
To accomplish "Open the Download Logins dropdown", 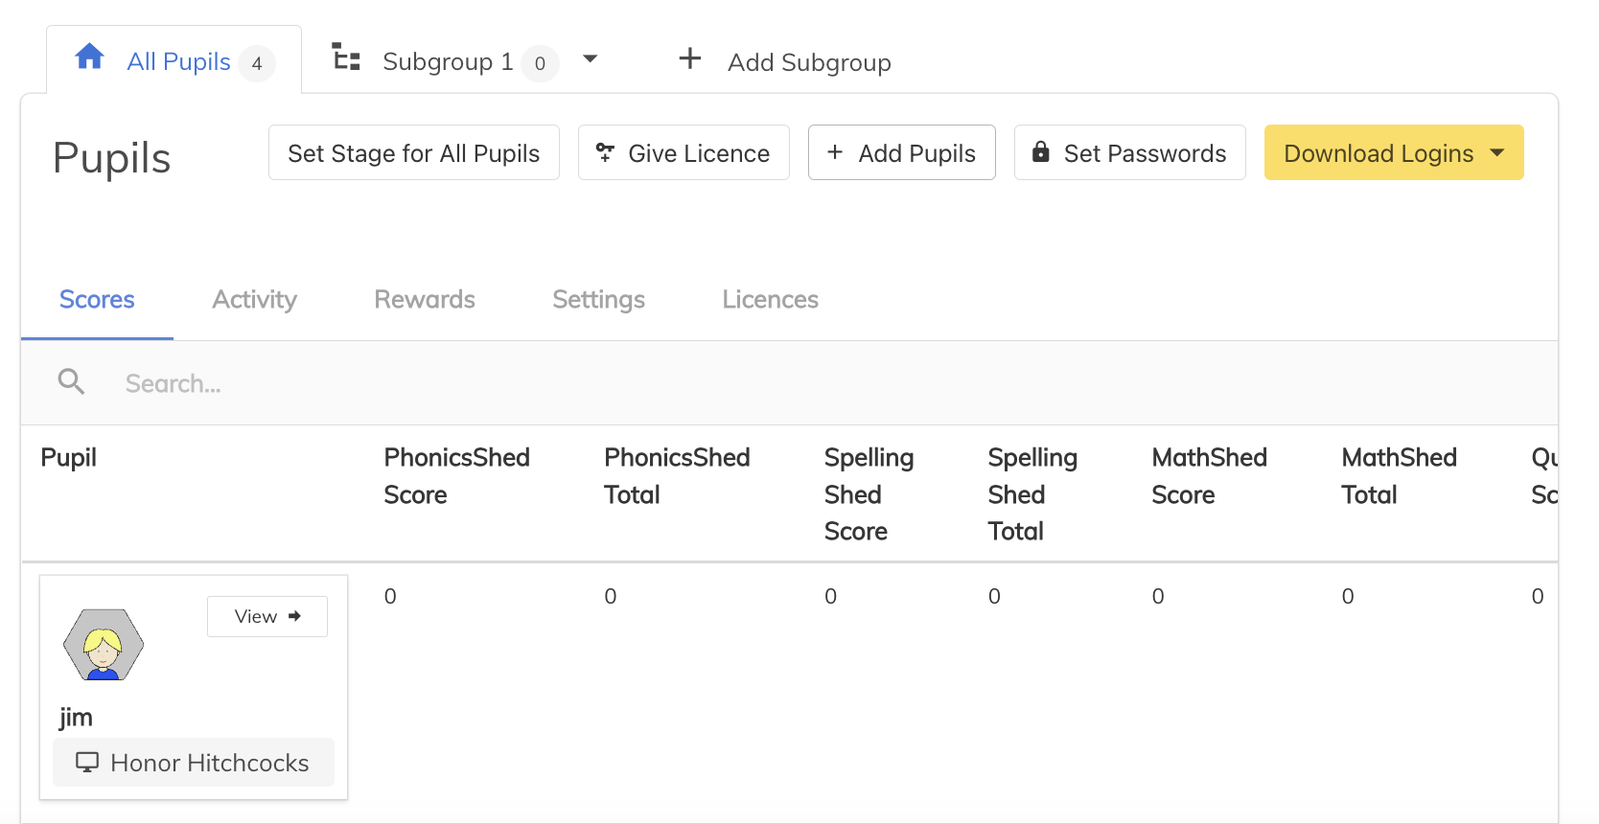I will [x=1394, y=152].
